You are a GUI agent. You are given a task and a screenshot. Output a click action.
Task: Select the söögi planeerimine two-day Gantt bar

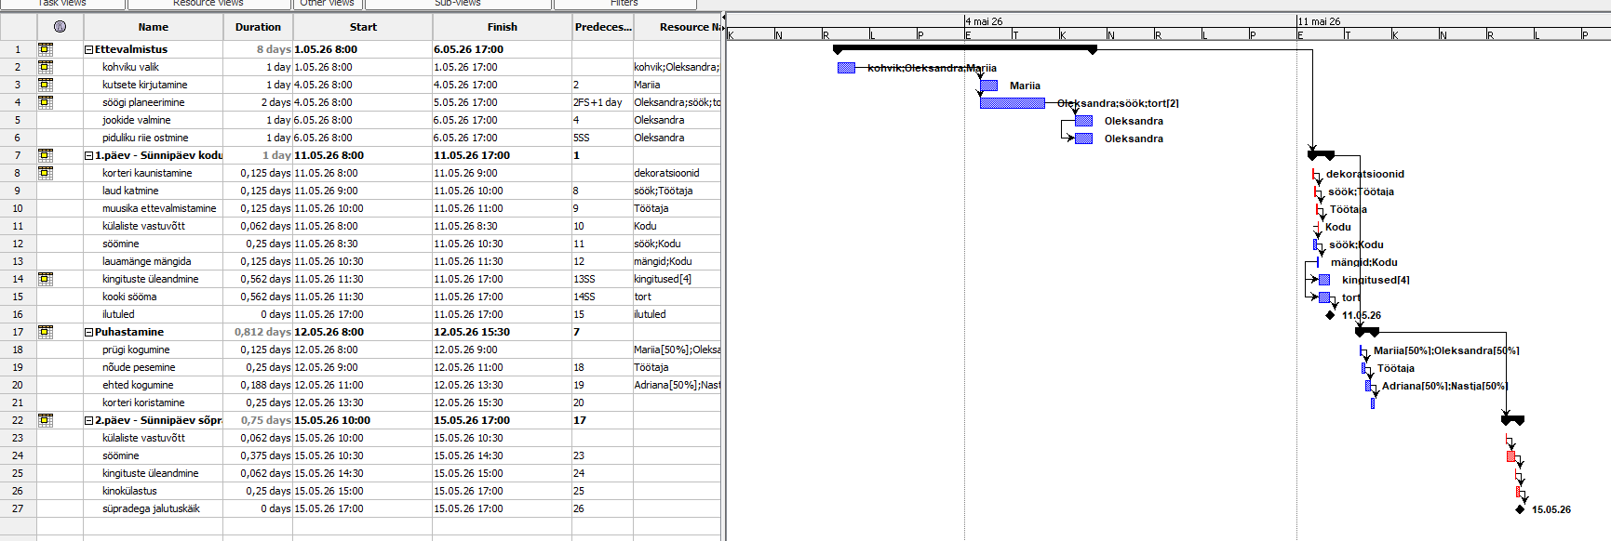pos(1013,103)
